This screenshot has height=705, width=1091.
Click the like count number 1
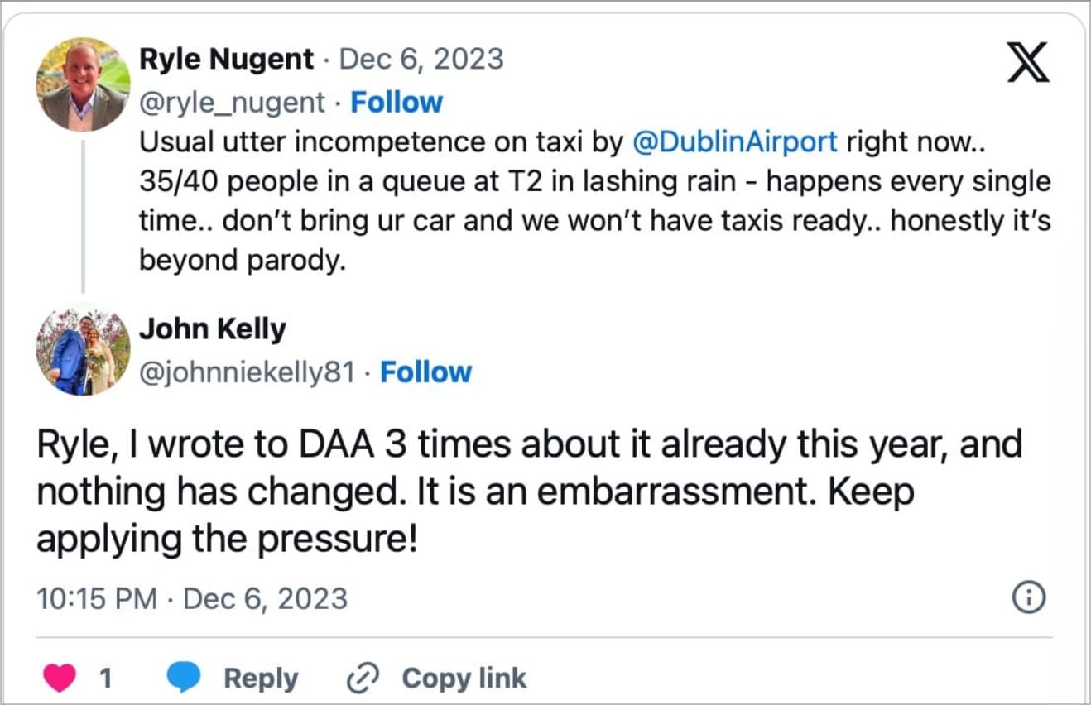tap(106, 679)
